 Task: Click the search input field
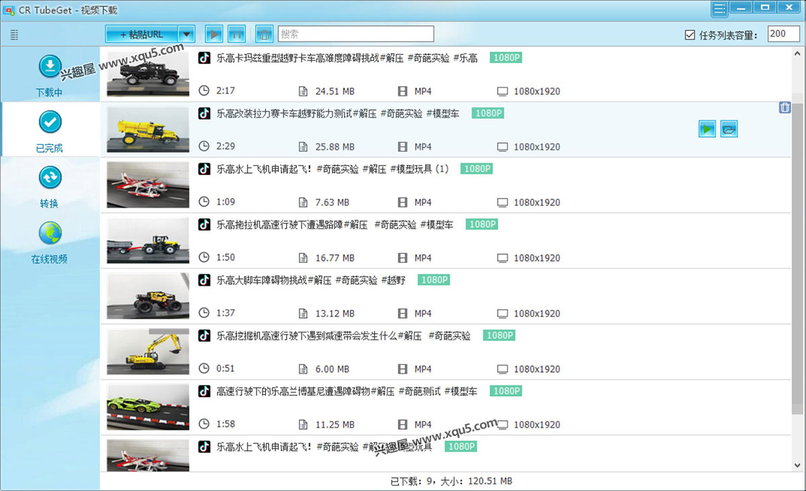tap(355, 34)
